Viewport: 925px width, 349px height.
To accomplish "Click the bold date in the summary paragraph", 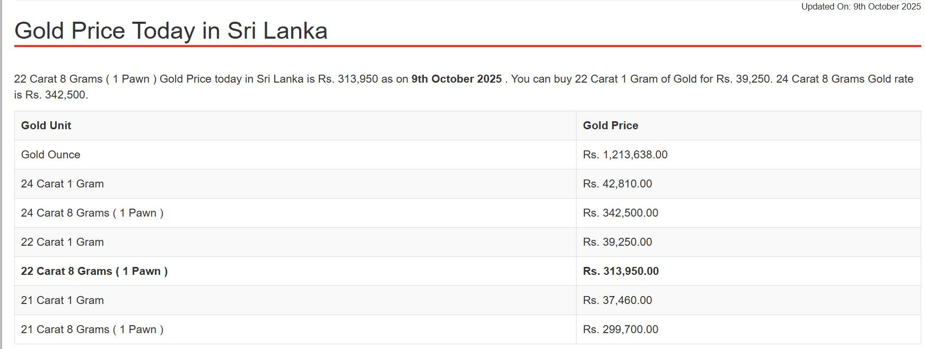I will (x=456, y=79).
